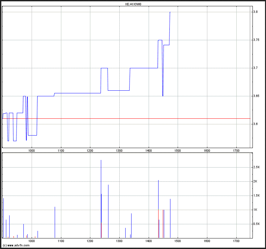The height and width of the screenshot is (249, 266).
Task: Click "1700" on the volume chart time axis
Action: click(x=236, y=241)
